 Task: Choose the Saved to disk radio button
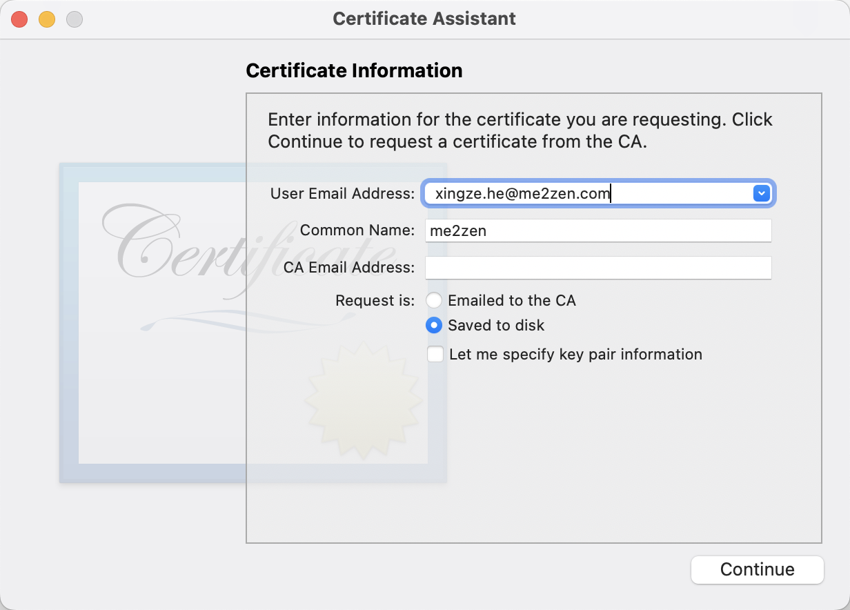coord(434,325)
